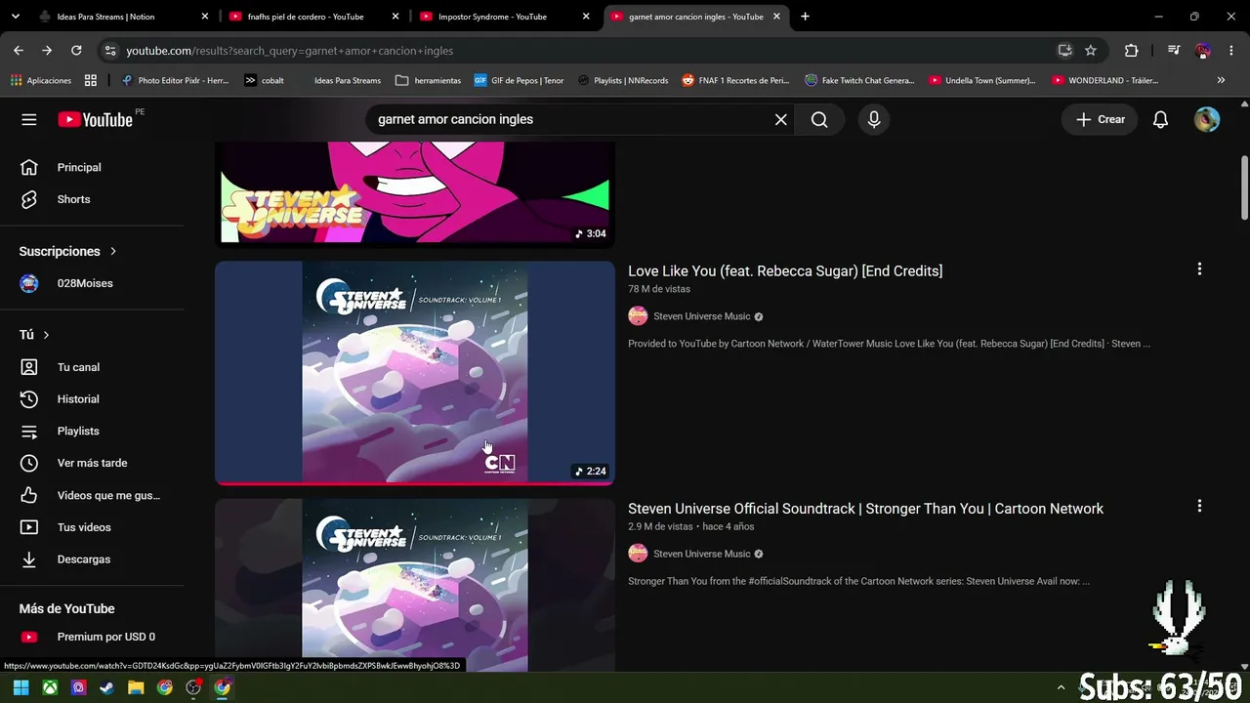Go forward in the browser

47,51
